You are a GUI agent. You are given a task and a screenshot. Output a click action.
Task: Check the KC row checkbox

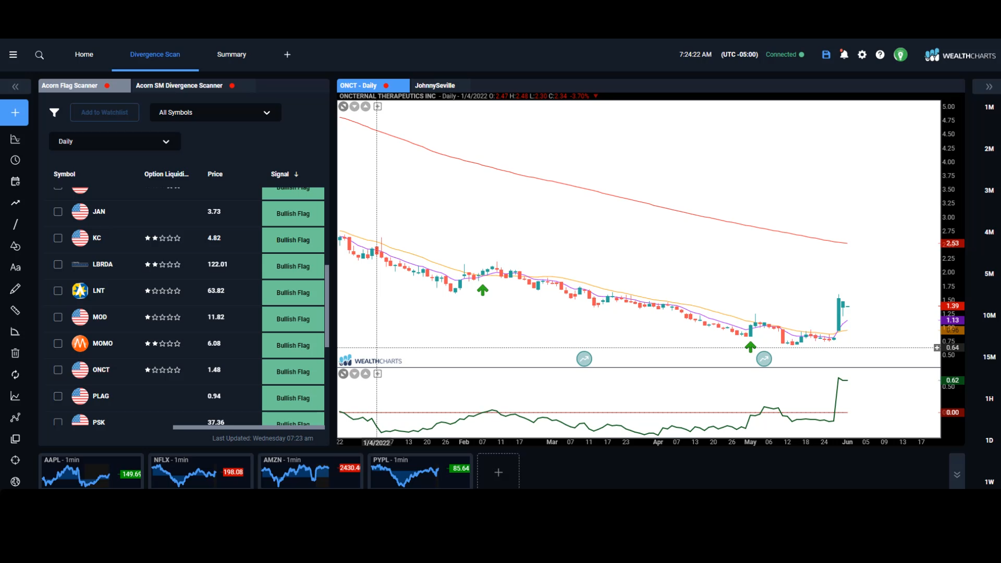[x=58, y=238]
